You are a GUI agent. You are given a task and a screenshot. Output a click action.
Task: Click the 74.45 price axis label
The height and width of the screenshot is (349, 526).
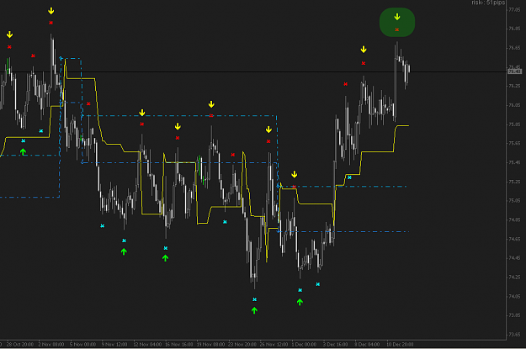click(514, 258)
